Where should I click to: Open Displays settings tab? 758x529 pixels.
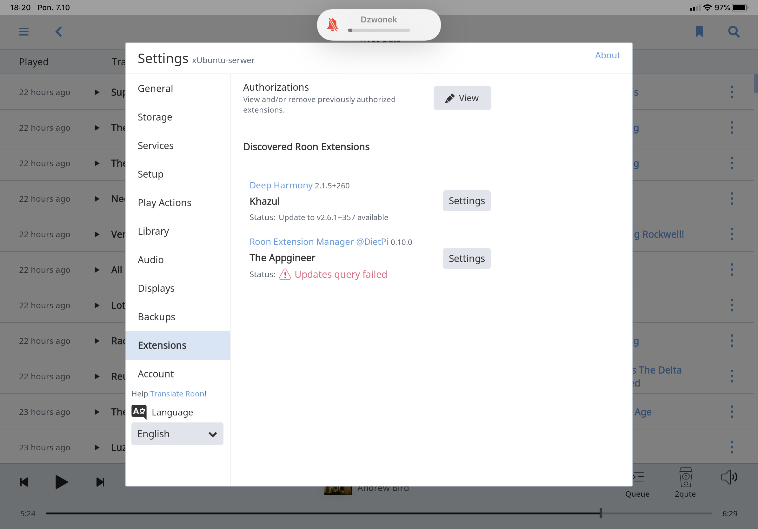coord(178,288)
